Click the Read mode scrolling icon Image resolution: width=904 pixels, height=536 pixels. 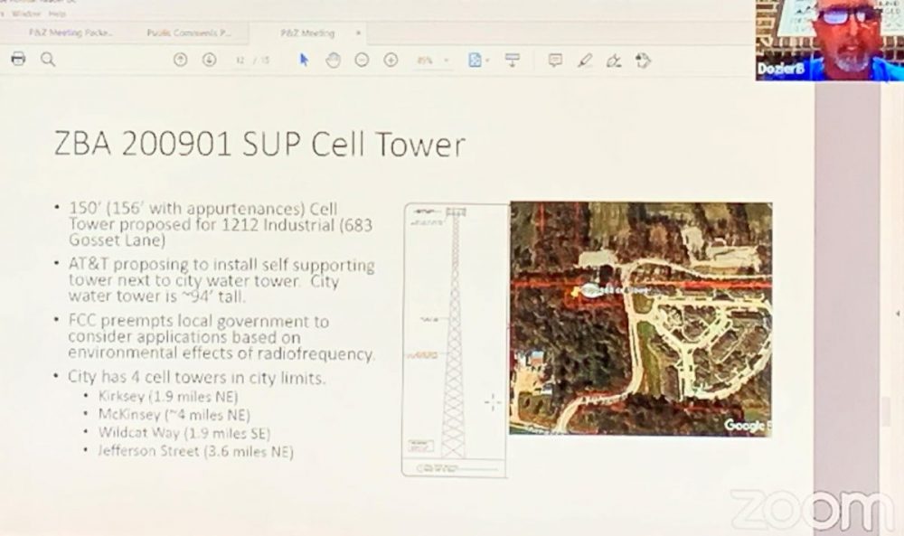(x=512, y=60)
